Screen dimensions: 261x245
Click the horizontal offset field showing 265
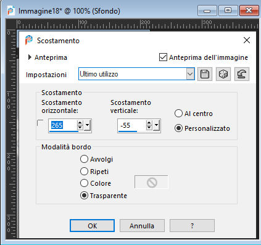(x=63, y=125)
